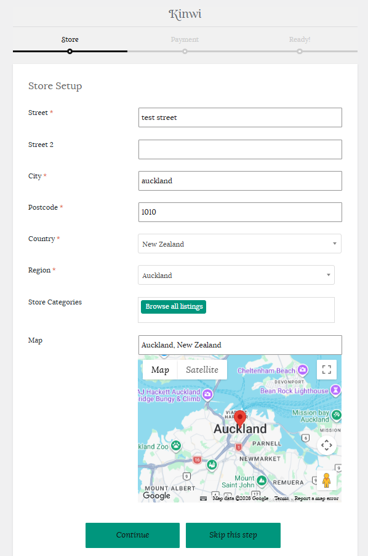The width and height of the screenshot is (368, 556).
Task: Click the fullscreen map toggle icon
Action: 327,370
